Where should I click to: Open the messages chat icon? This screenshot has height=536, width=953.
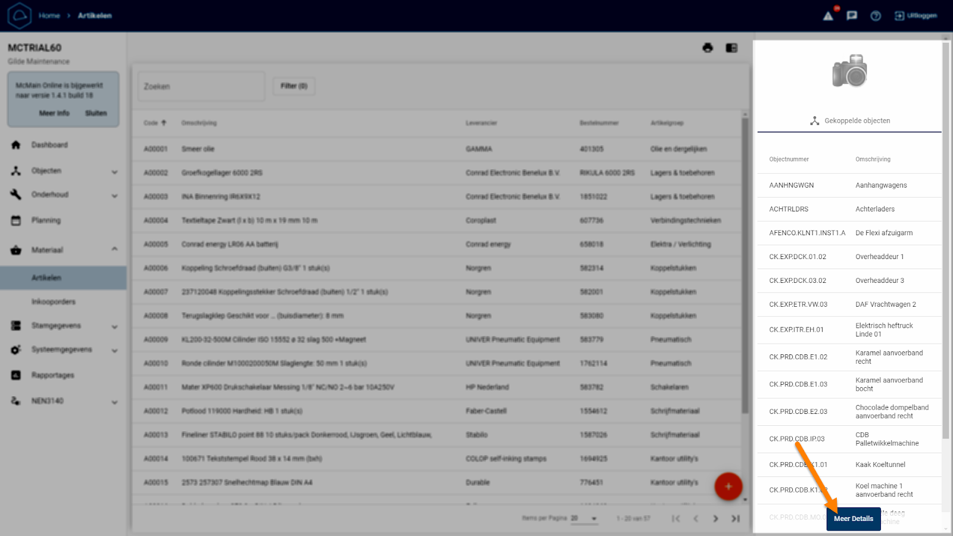click(x=852, y=16)
